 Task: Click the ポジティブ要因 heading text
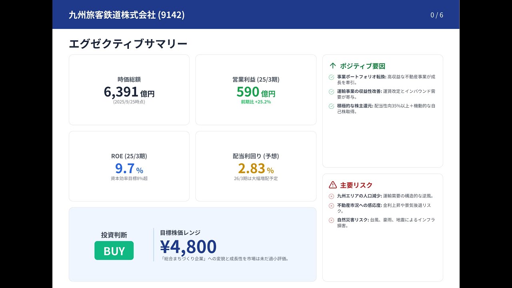[362, 66]
